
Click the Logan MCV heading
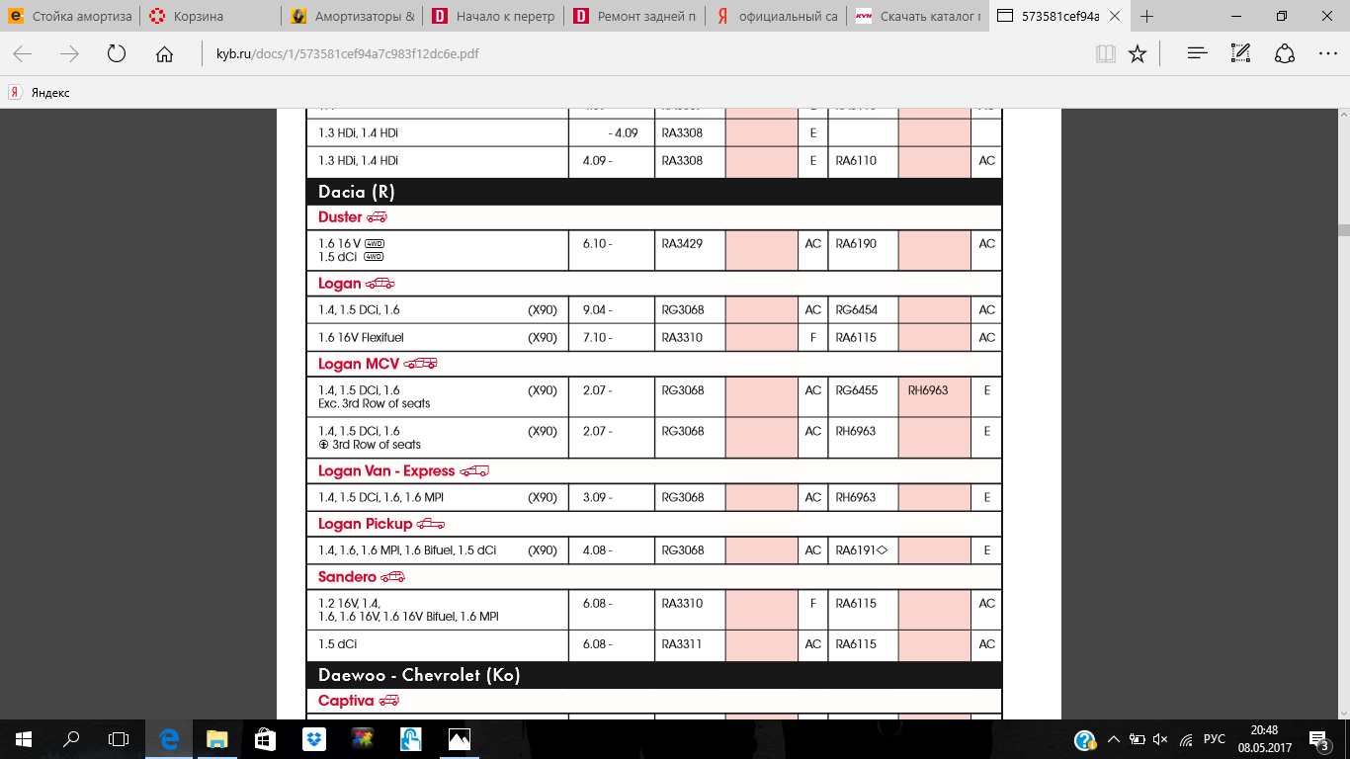pos(359,364)
